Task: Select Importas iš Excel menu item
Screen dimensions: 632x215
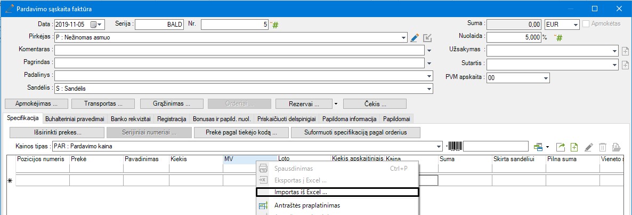Action: coord(338,192)
